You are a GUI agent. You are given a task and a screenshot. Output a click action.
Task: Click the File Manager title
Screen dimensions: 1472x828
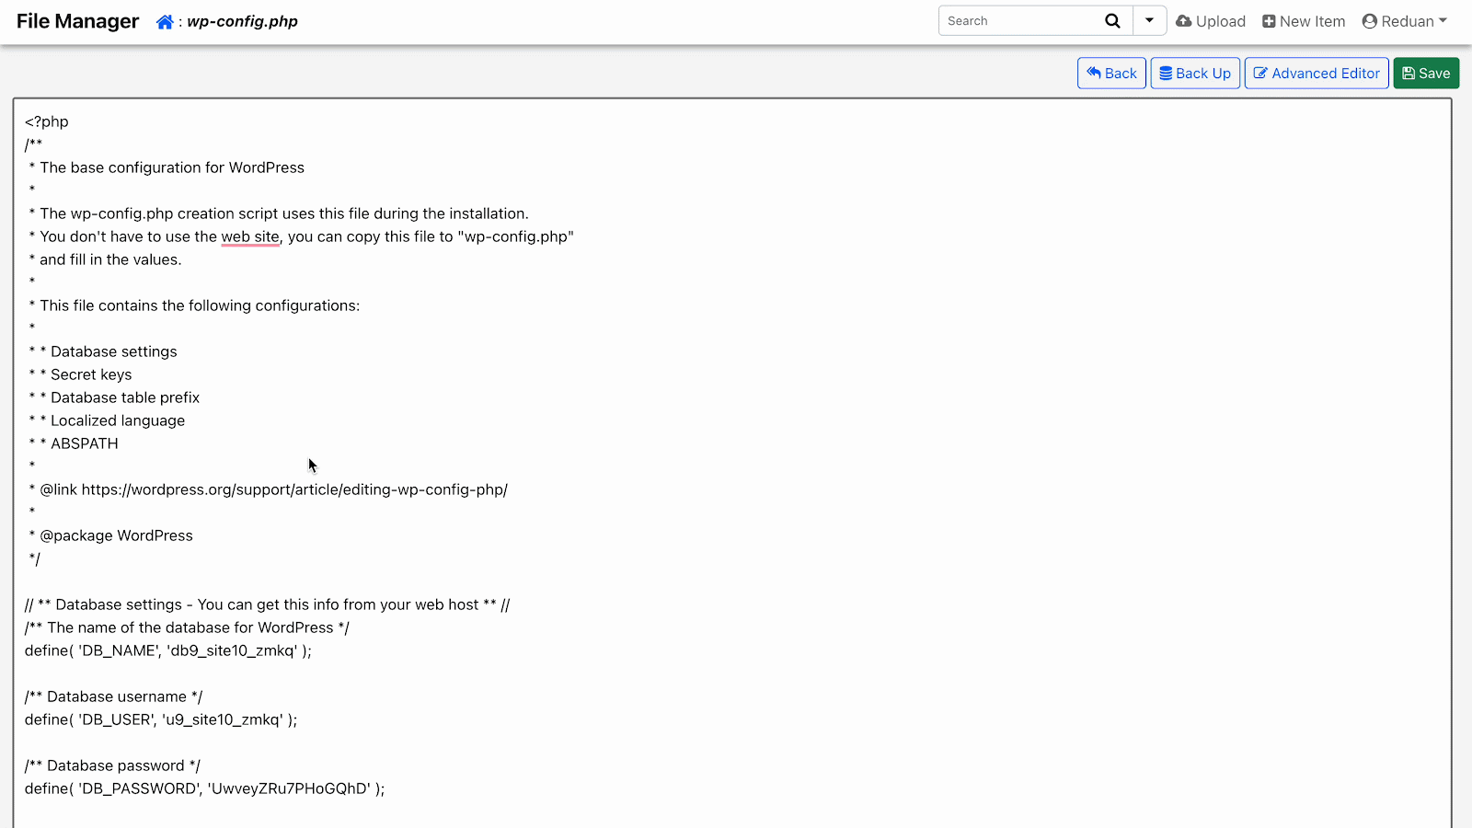point(76,20)
